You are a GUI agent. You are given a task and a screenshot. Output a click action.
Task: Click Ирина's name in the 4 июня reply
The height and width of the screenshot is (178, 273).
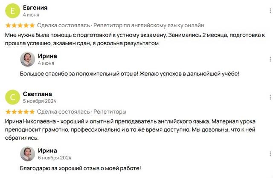click(x=47, y=56)
